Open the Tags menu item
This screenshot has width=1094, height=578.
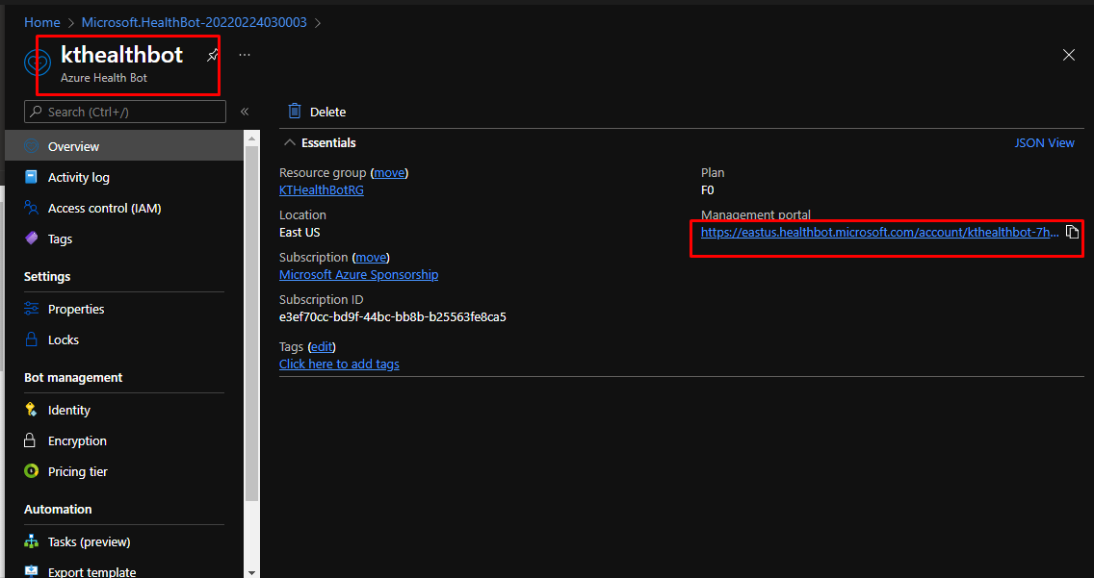tap(60, 239)
